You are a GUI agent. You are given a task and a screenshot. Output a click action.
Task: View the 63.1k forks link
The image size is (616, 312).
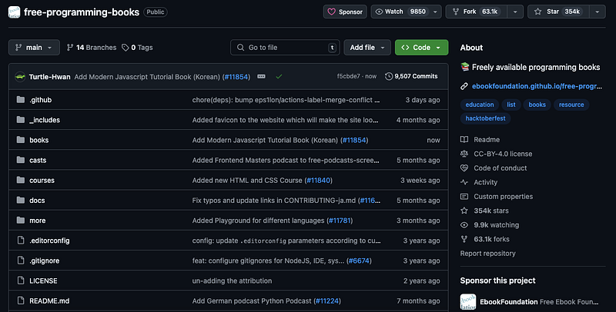click(x=485, y=239)
